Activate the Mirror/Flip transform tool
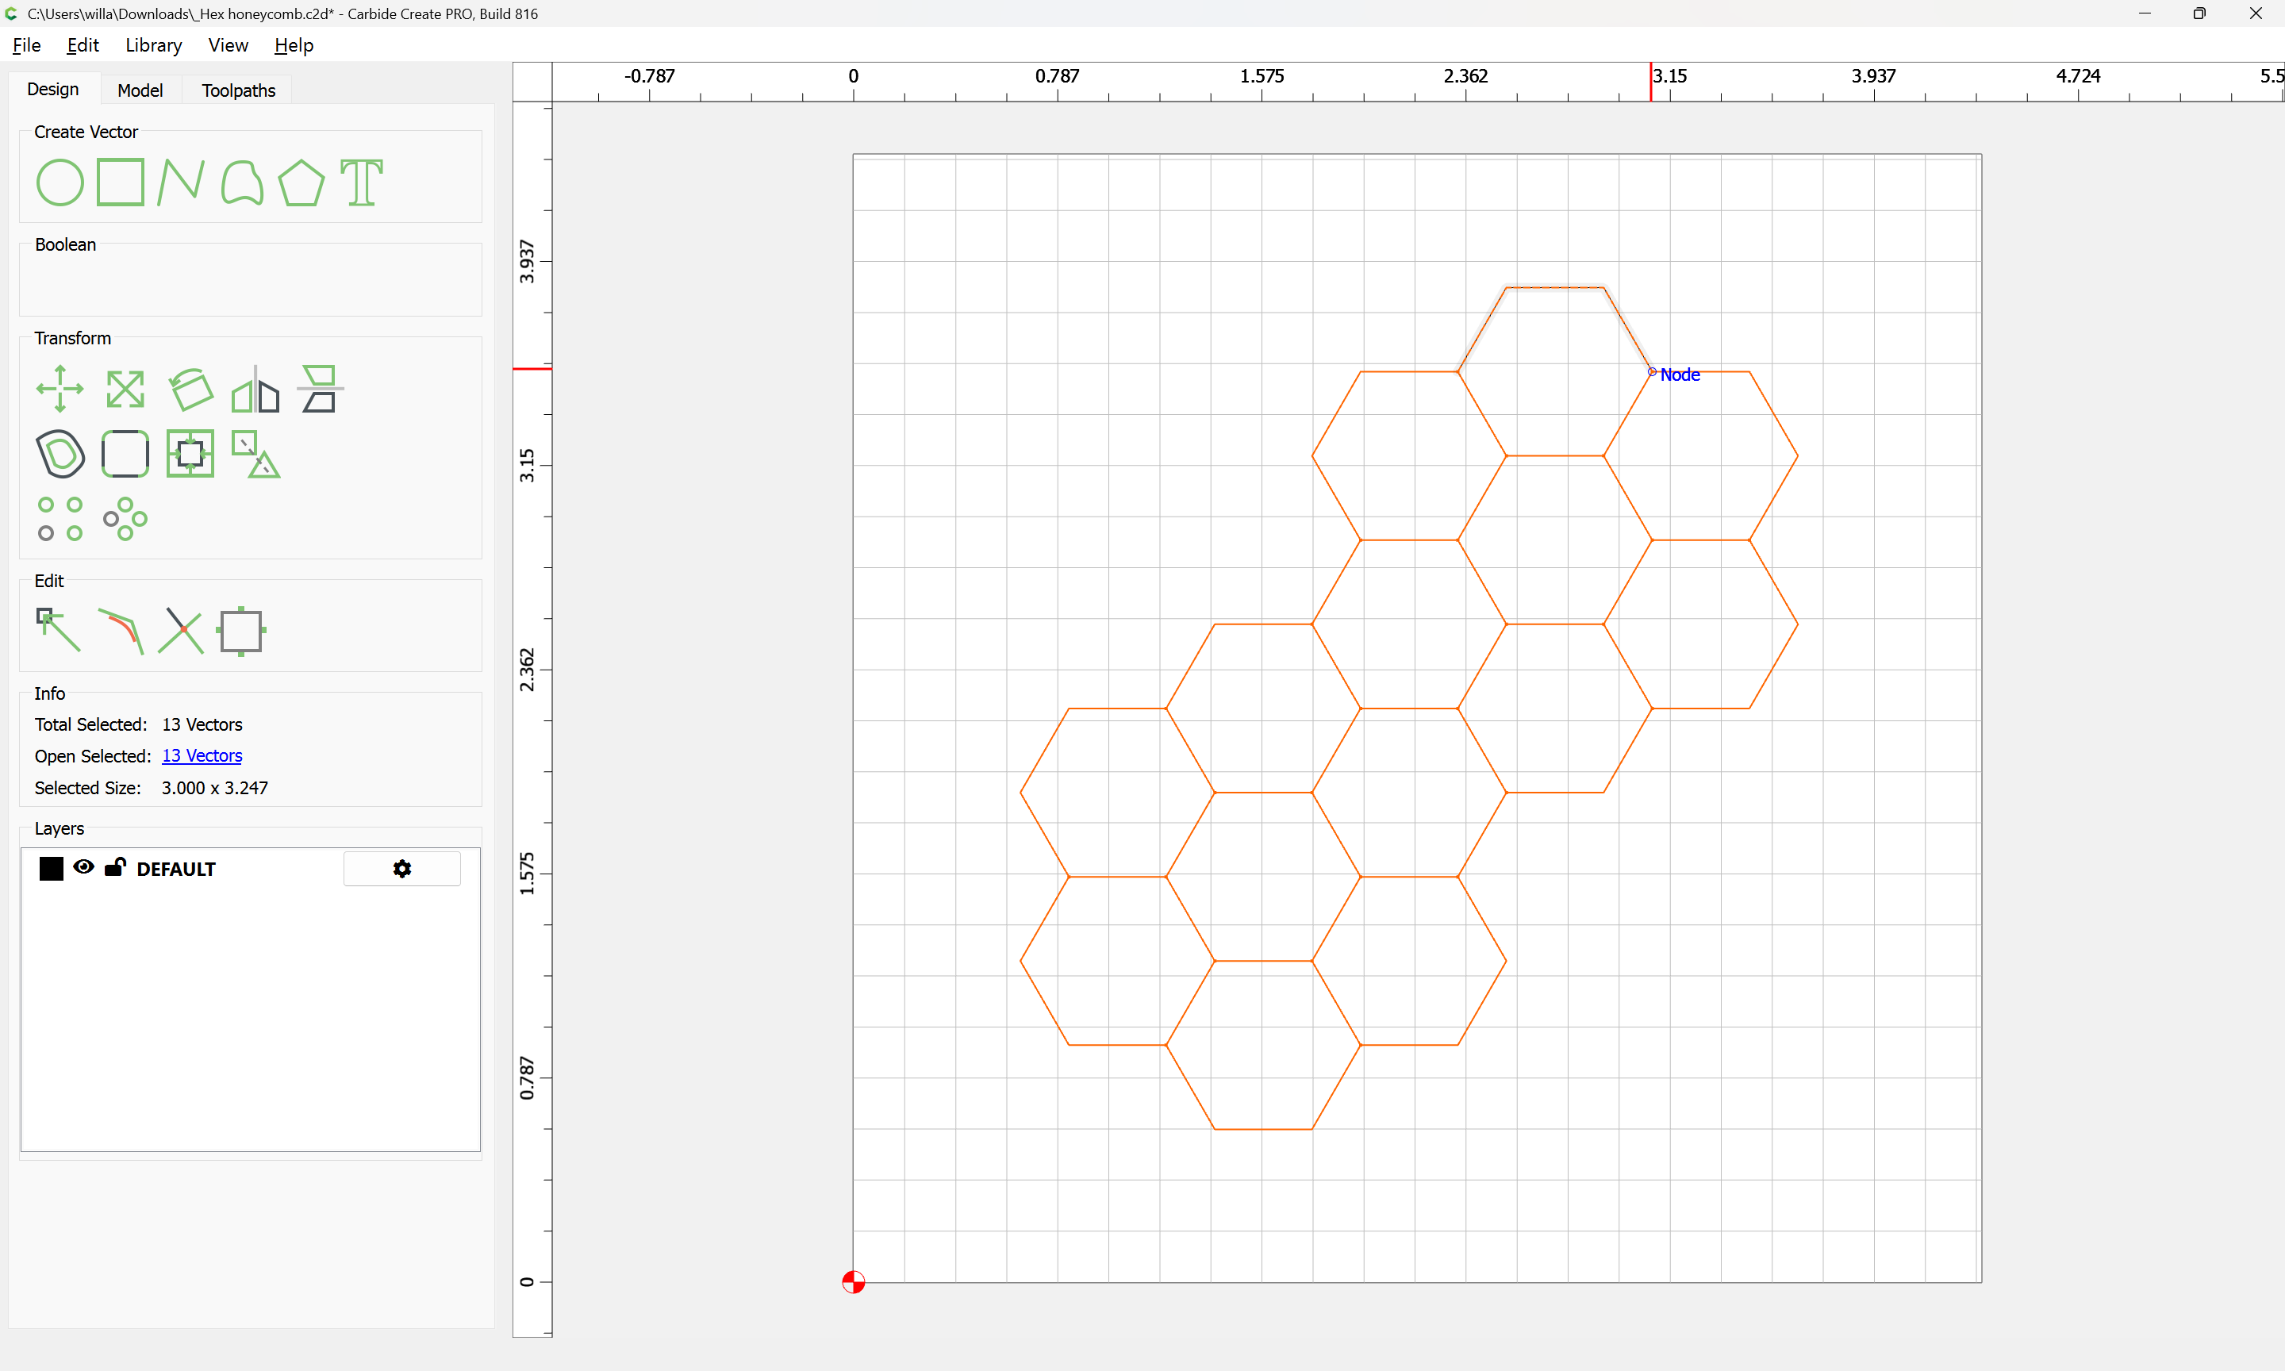 coord(255,389)
